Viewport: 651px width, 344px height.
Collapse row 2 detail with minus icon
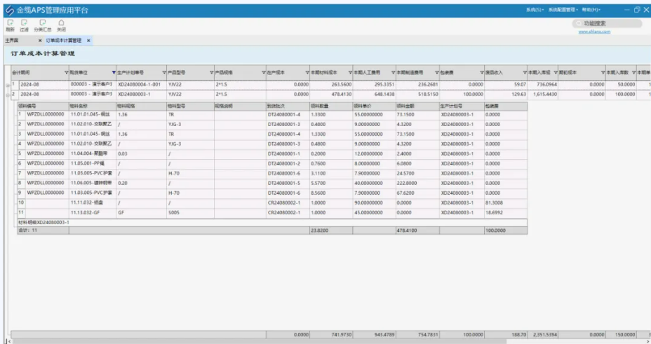(8, 95)
